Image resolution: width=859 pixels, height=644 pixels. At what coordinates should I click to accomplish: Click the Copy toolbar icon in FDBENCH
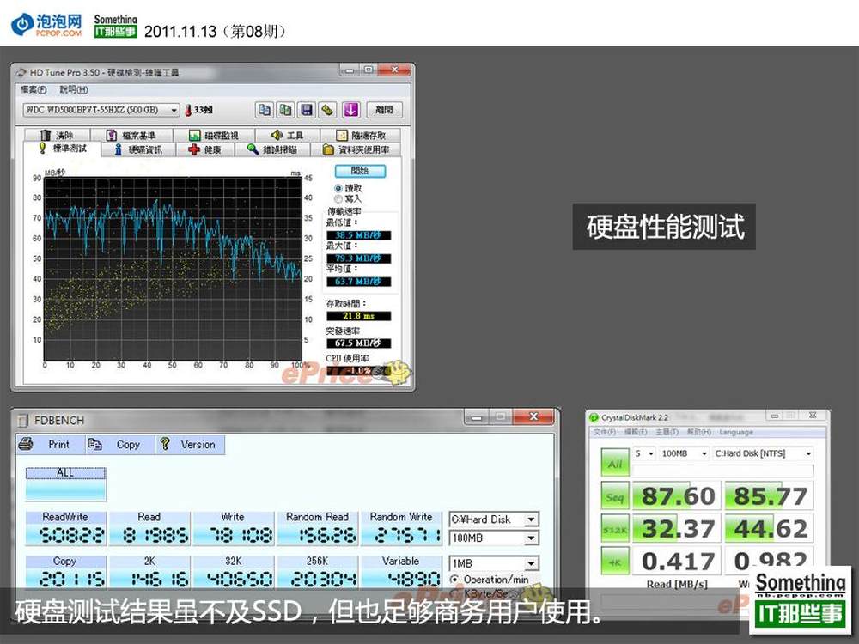pyautogui.click(x=94, y=444)
